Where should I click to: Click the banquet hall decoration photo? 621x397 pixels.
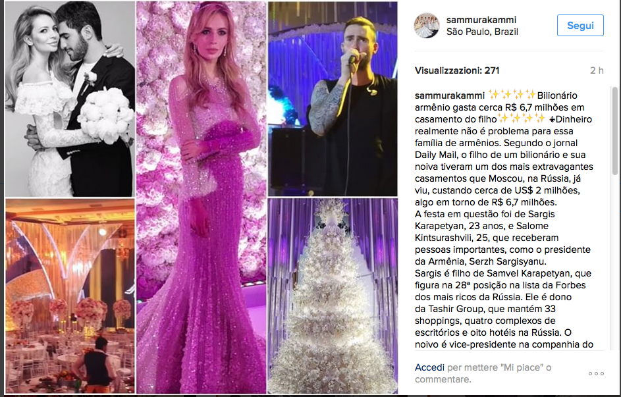click(70, 296)
